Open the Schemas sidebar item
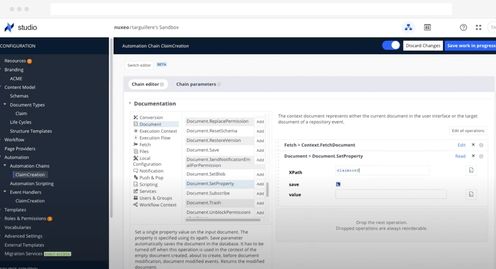The width and height of the screenshot is (496, 269). coord(19,96)
